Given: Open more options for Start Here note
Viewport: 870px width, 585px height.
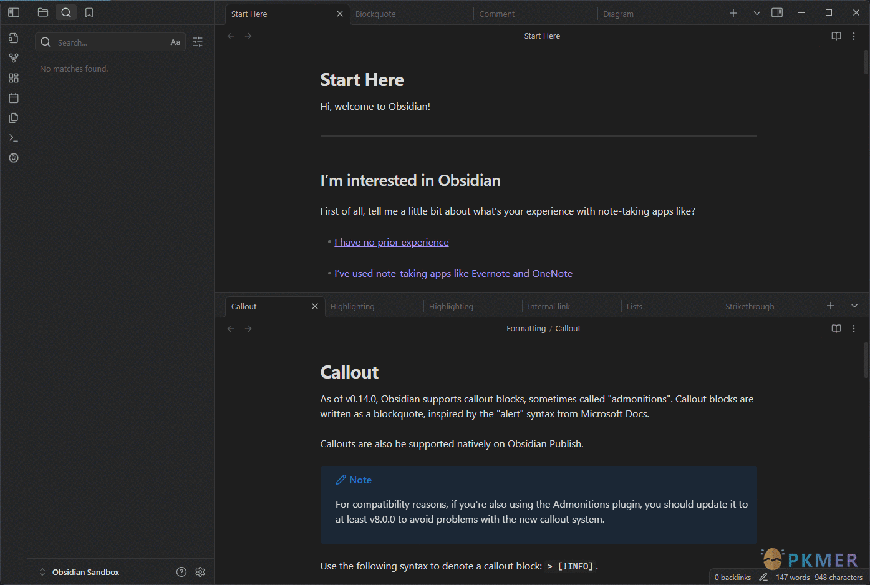Looking at the screenshot, I should [854, 36].
